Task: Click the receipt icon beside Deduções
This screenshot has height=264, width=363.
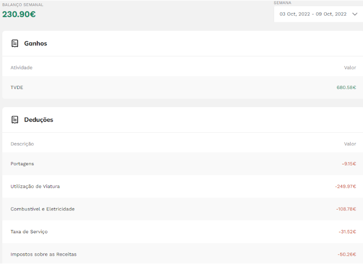Action: click(x=15, y=120)
